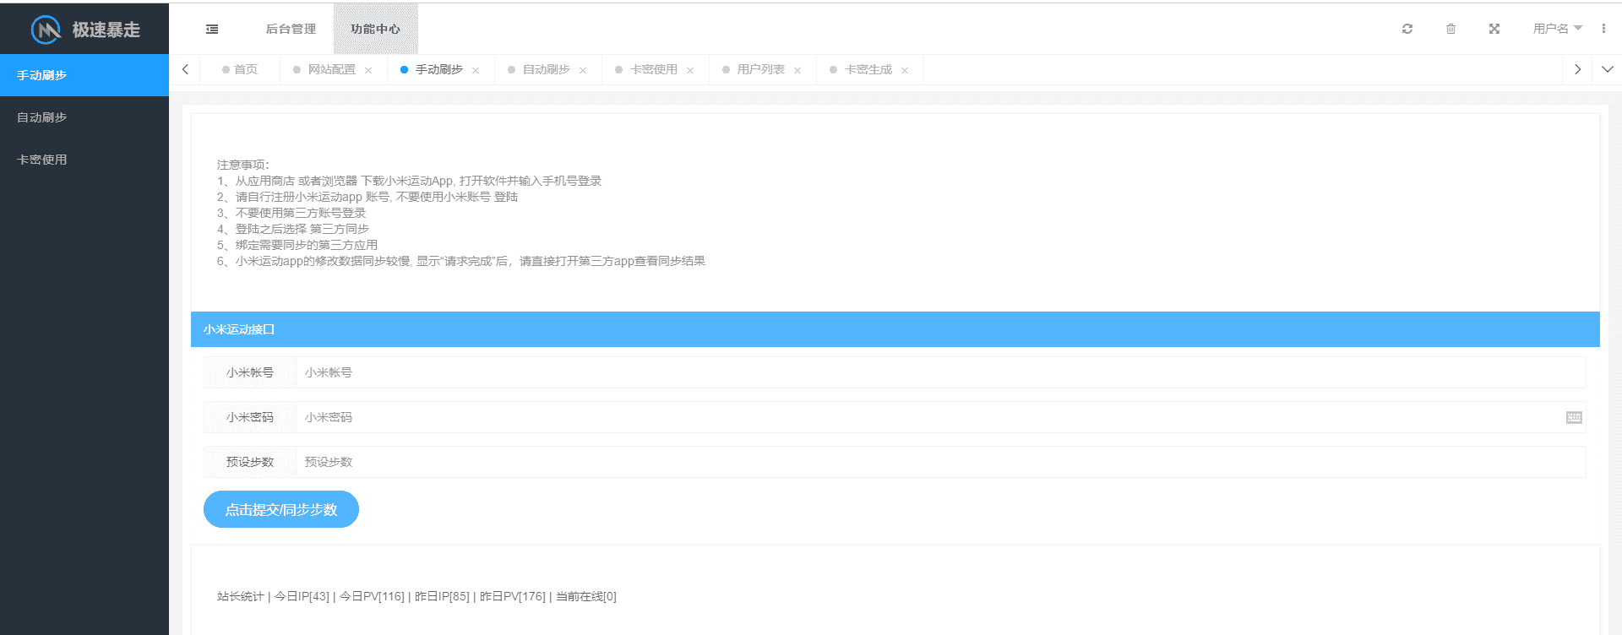Click the 注意事项 heading text
The width and height of the screenshot is (1622, 635).
click(243, 165)
